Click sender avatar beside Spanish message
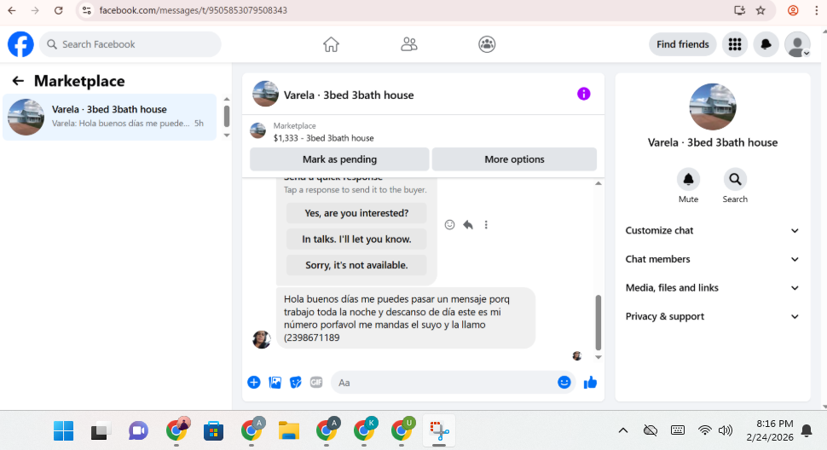This screenshot has width=827, height=450. coord(261,339)
